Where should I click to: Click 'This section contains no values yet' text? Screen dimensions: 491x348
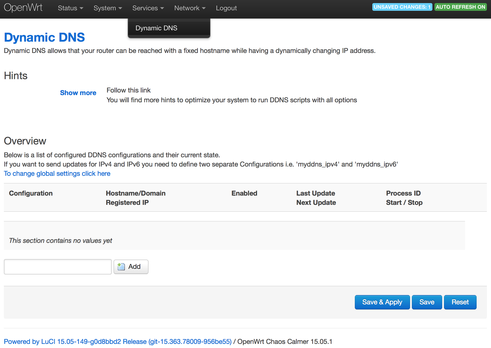[x=61, y=241]
